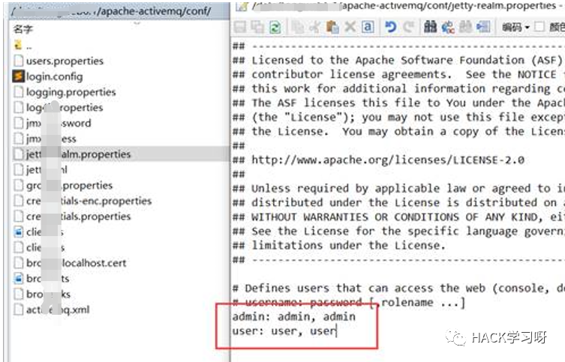Place cursor on 'admin: admin, admin' line
This screenshot has width=565, height=362.
294,317
